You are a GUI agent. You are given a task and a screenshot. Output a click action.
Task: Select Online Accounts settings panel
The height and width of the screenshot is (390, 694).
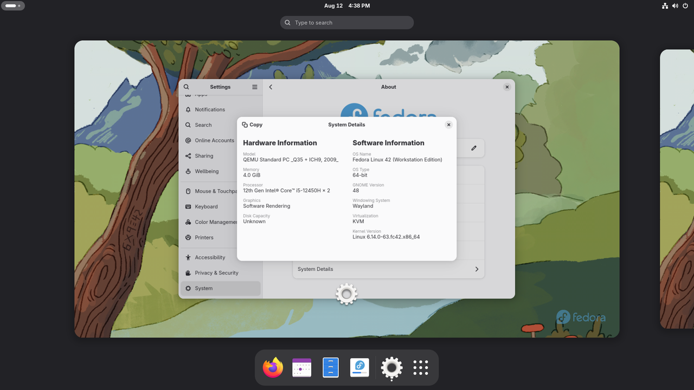(220, 140)
